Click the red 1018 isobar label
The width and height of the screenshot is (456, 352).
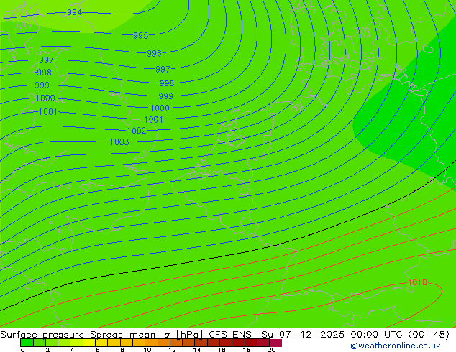pyautogui.click(x=418, y=282)
